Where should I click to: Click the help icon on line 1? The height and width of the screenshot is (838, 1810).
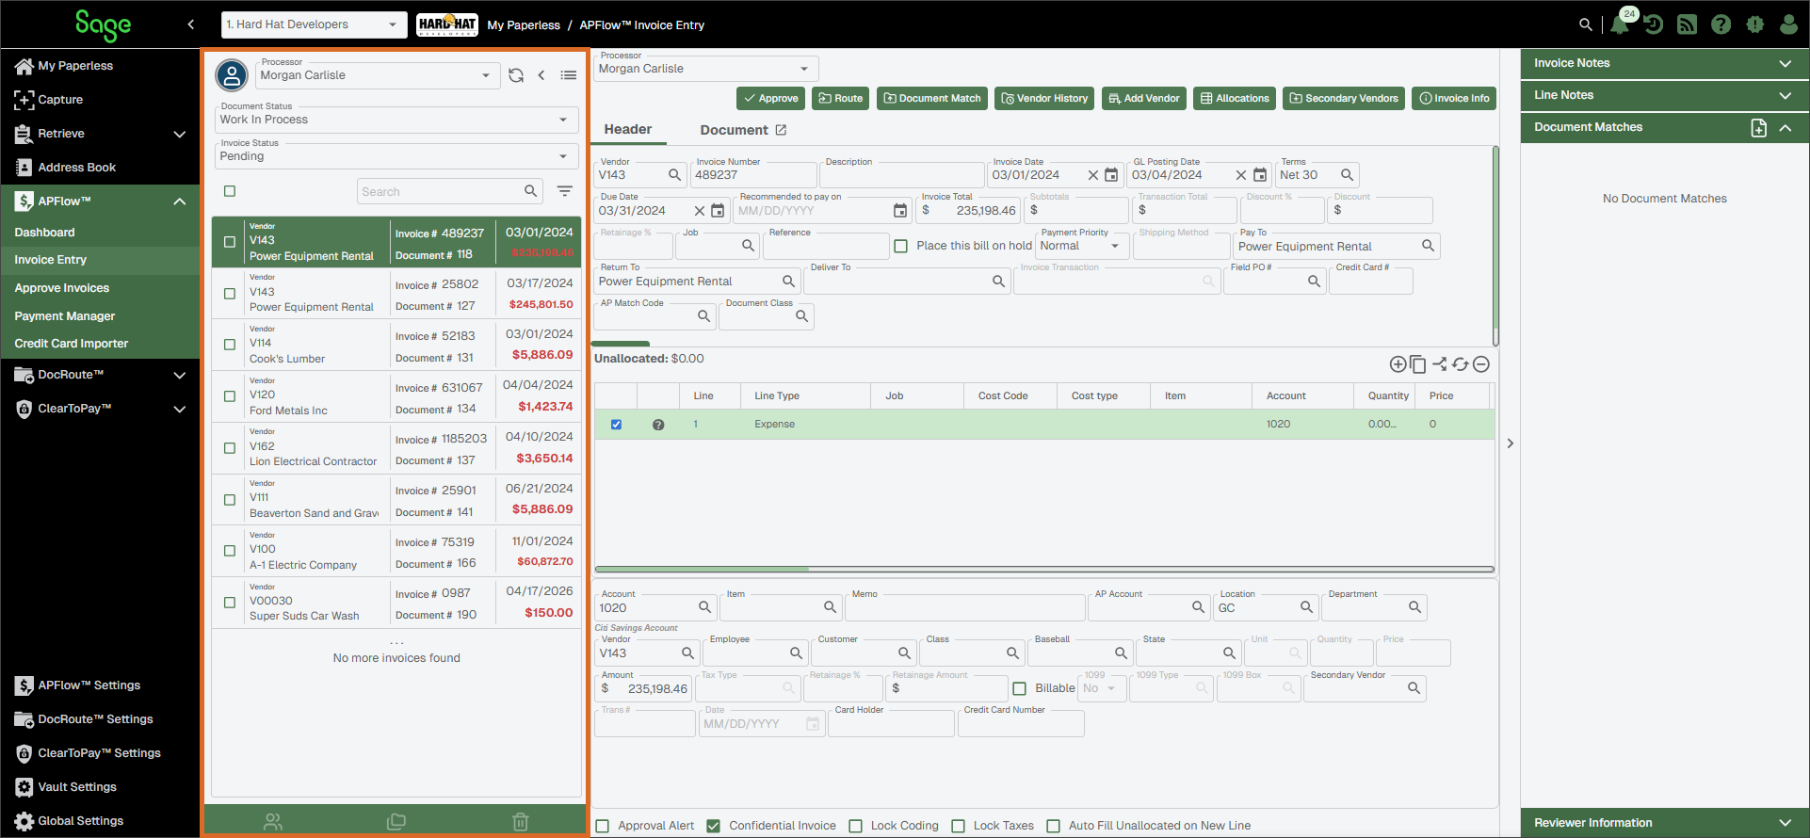pos(658,425)
